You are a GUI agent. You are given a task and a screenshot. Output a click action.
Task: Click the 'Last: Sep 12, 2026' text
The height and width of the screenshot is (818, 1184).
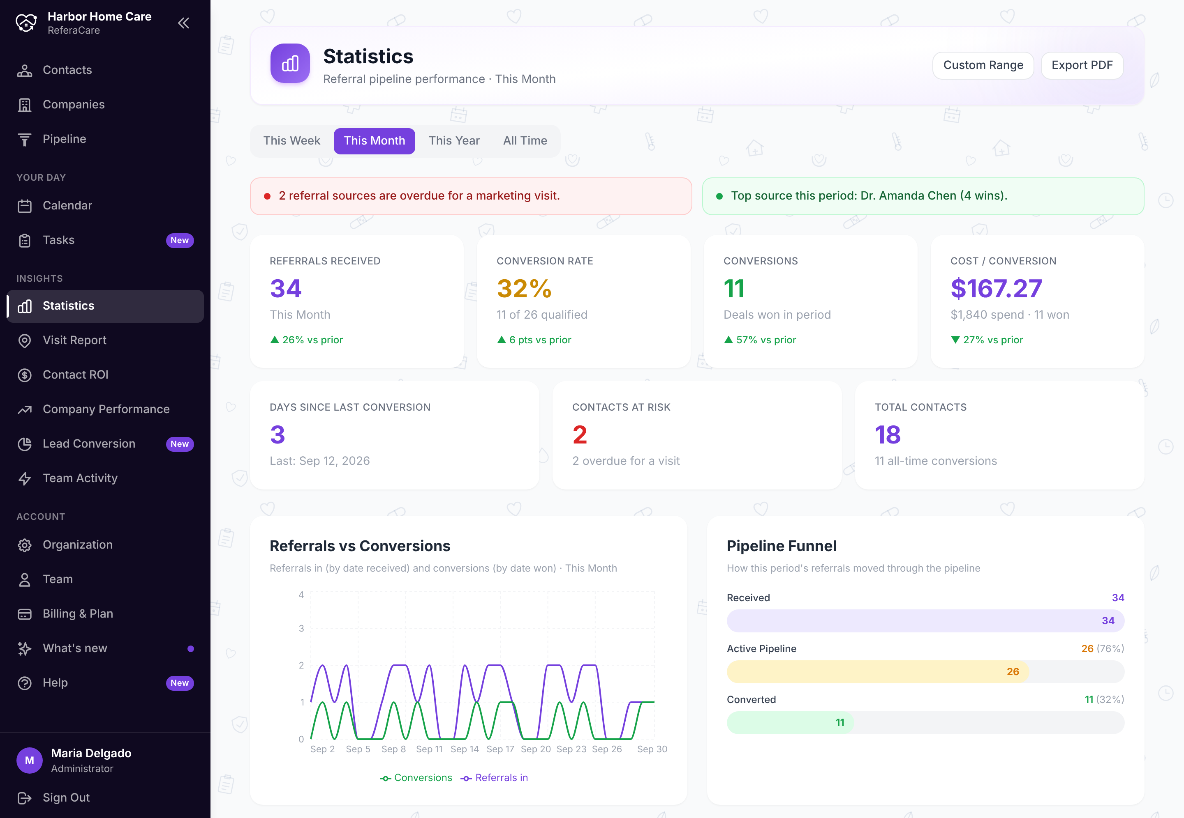click(319, 461)
